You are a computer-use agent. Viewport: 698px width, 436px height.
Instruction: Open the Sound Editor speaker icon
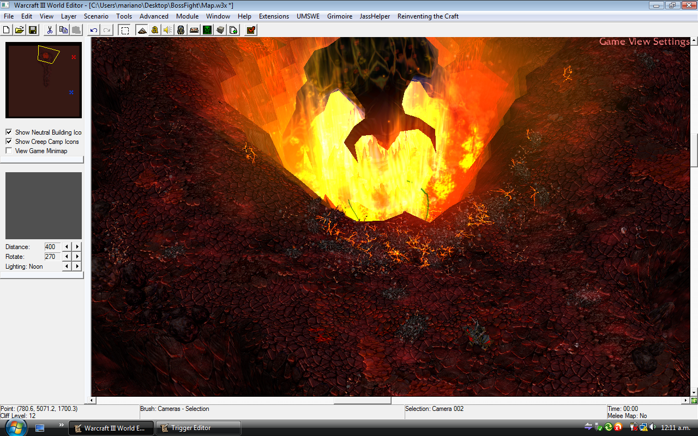(168, 30)
